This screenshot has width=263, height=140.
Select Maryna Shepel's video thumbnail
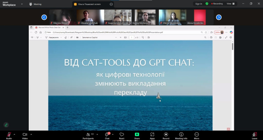pyautogui.click(x=63, y=17)
